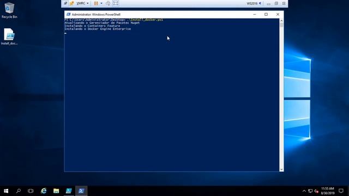Click the network tray icon
The width and height of the screenshot is (349, 196).
(310, 191)
